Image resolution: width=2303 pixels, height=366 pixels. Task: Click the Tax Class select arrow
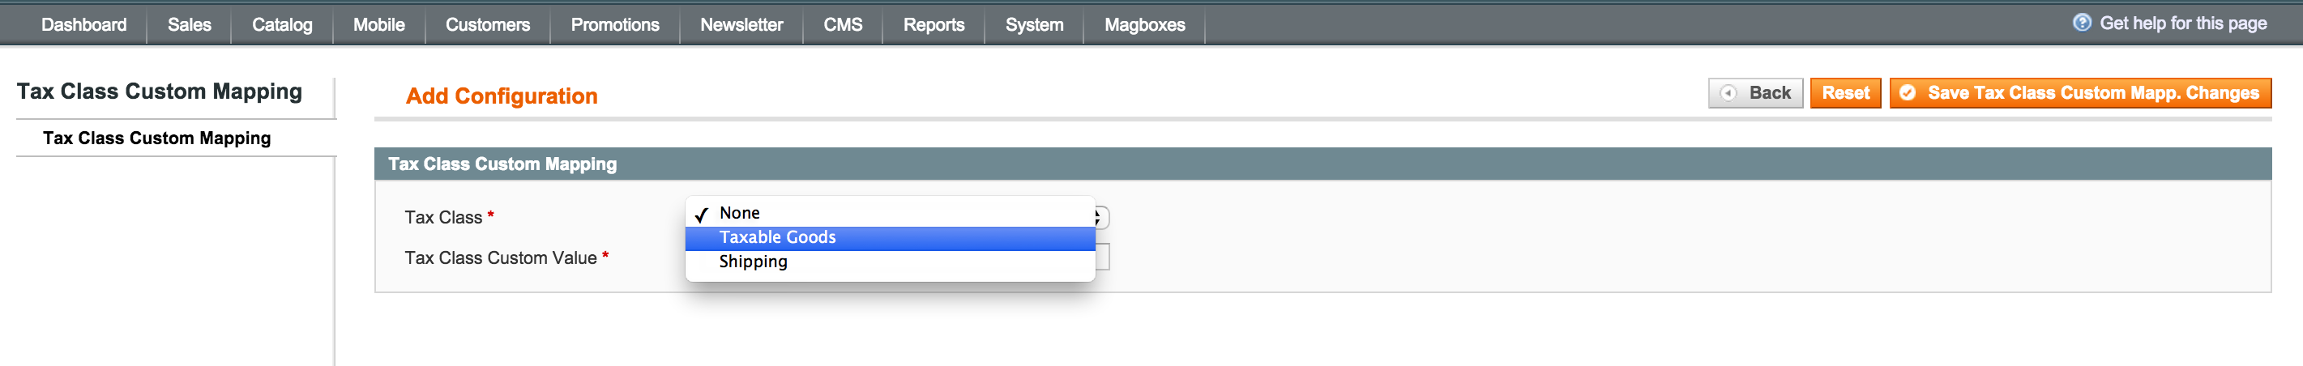[1100, 217]
